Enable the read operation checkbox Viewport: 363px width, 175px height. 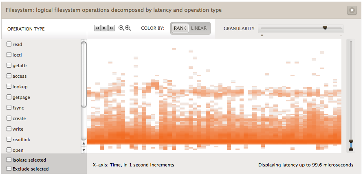click(9, 44)
